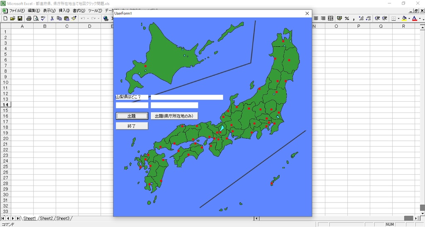The width and height of the screenshot is (425, 227).
Task: Click the Borders grid icon
Action: (x=394, y=18)
